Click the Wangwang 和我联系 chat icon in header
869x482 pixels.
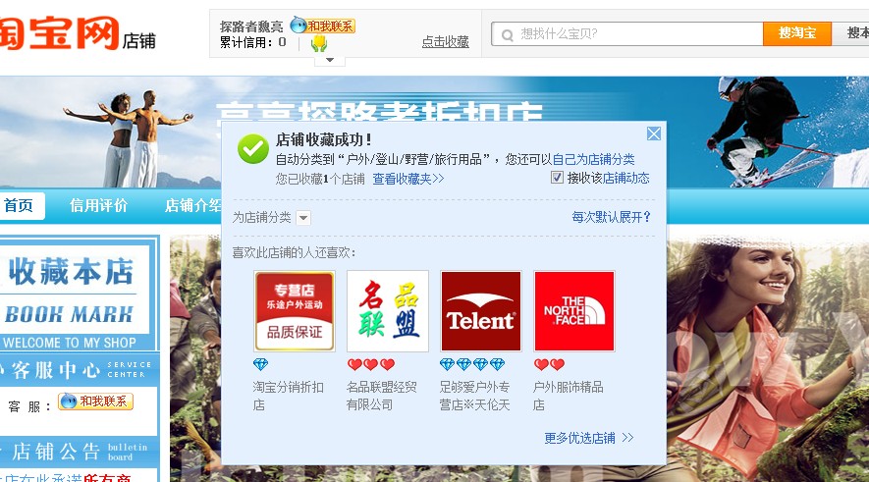click(x=322, y=25)
